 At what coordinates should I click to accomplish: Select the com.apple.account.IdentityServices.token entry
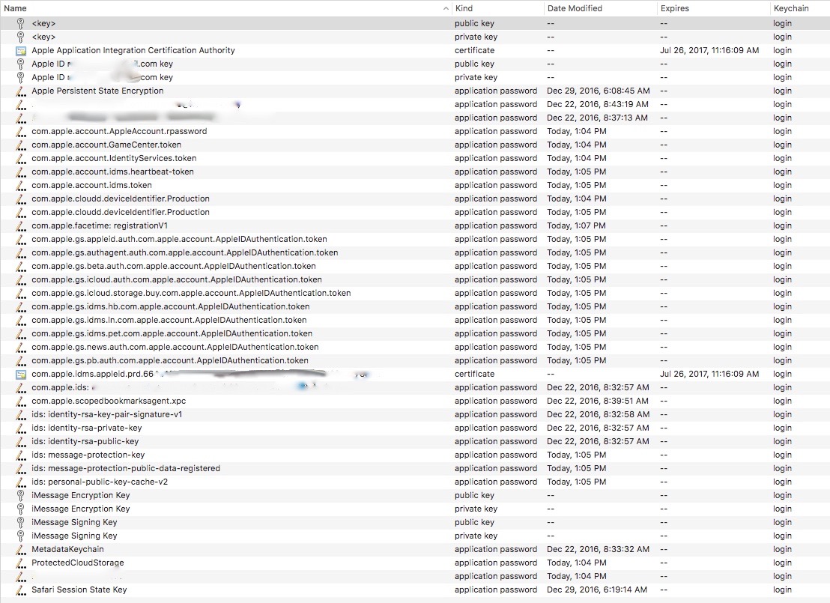[415, 158]
